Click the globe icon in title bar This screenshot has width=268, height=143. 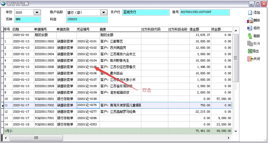coord(3,4)
